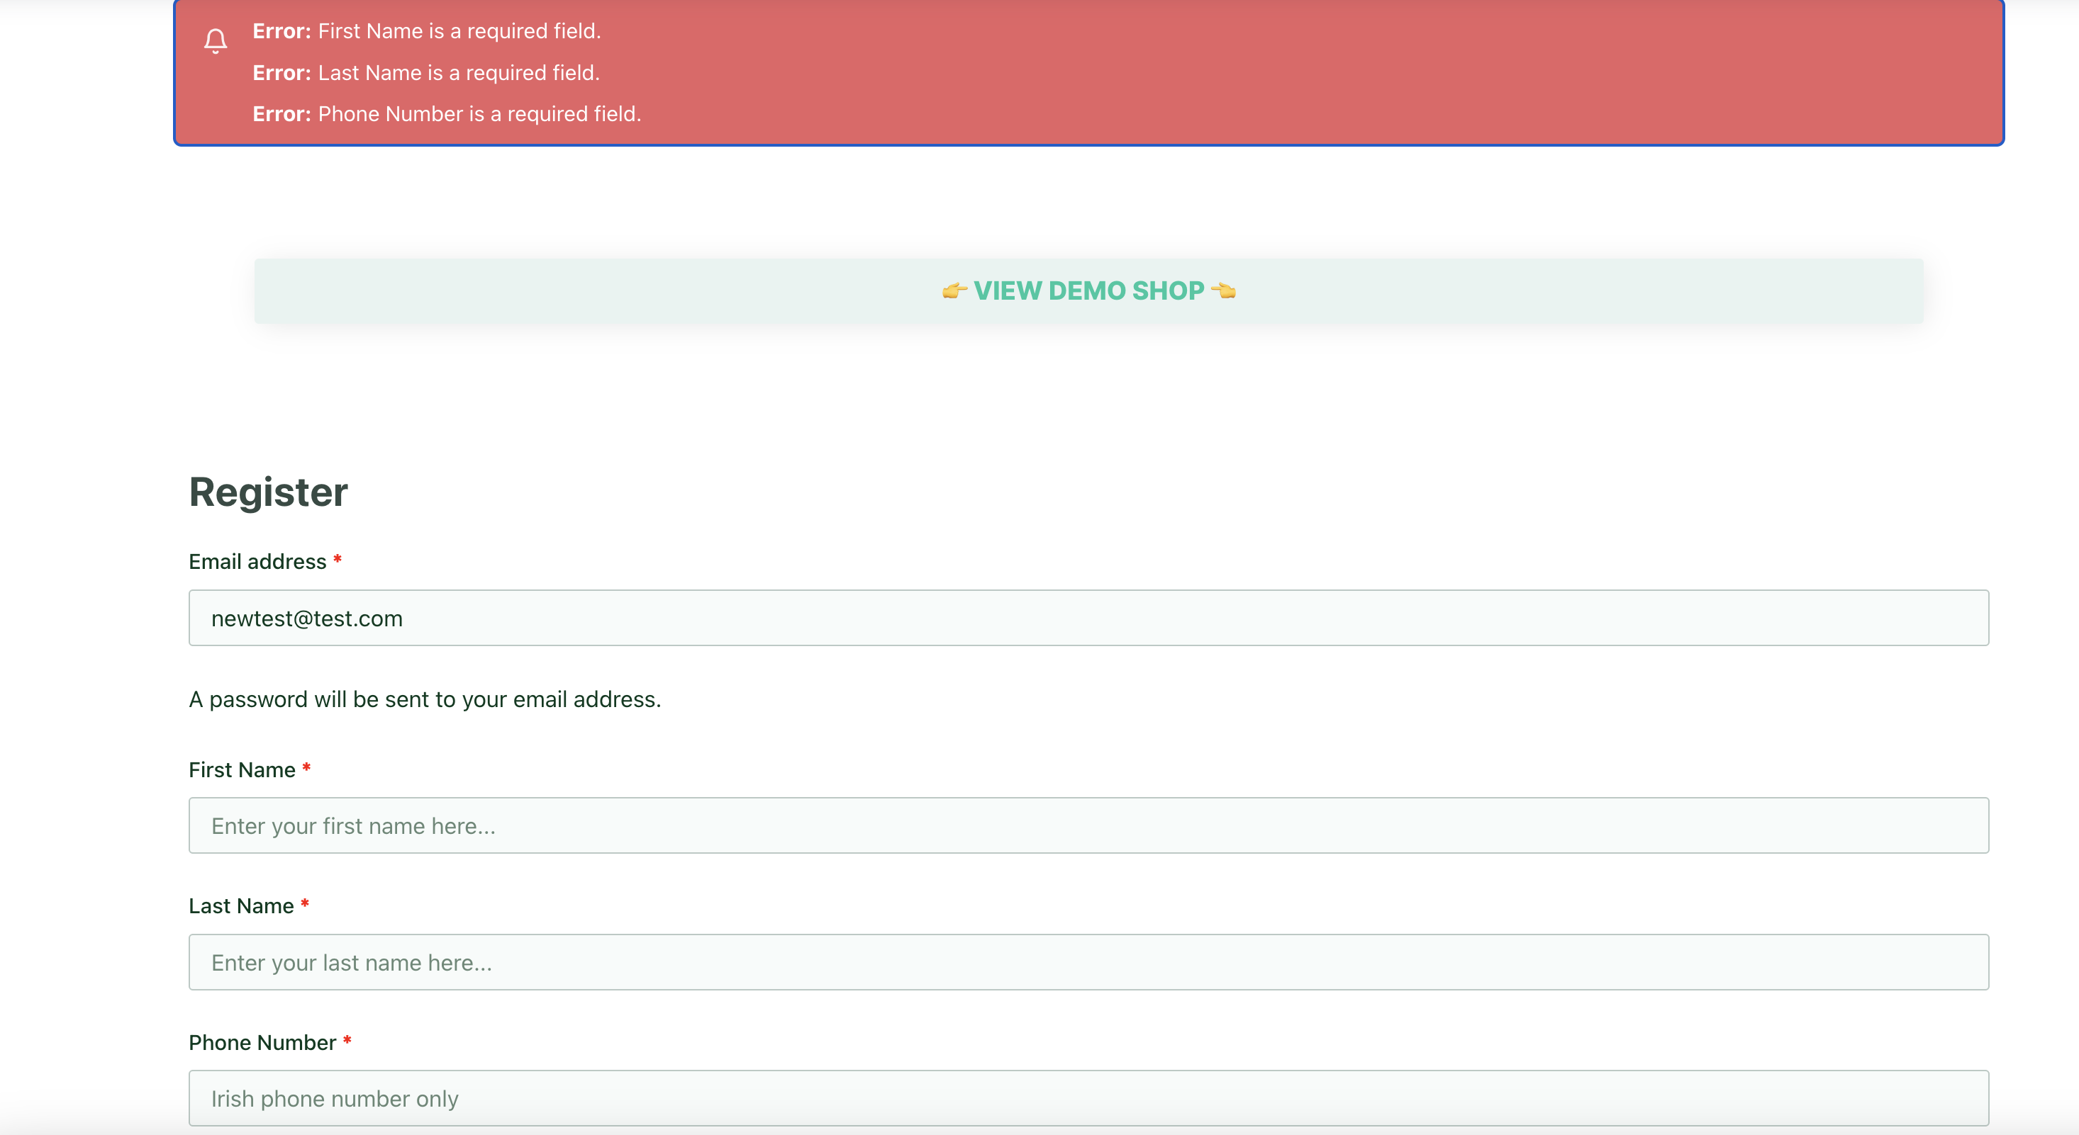This screenshot has width=2079, height=1135.
Task: Click the left pointing-hand emoji icon
Action: click(x=954, y=290)
